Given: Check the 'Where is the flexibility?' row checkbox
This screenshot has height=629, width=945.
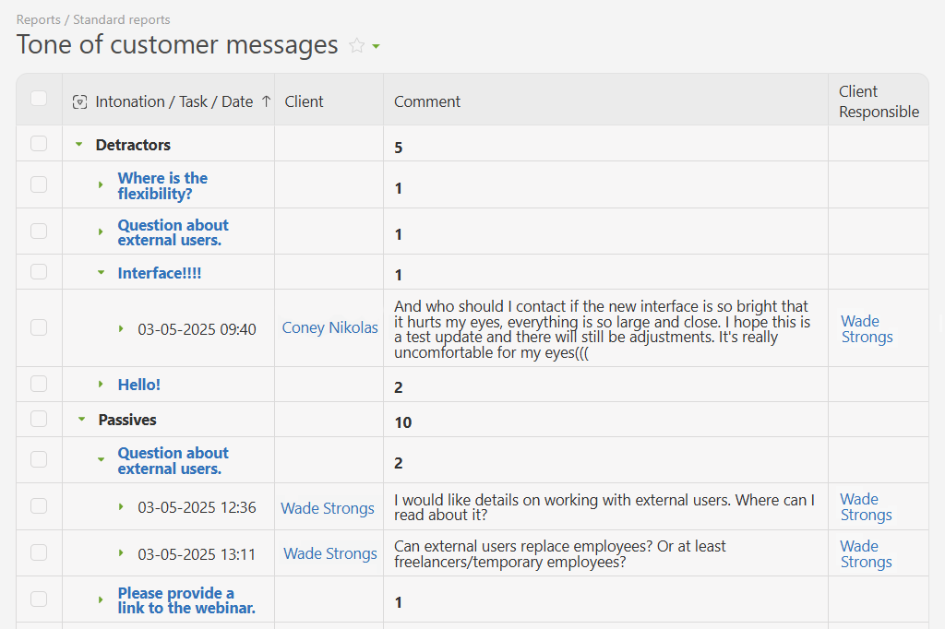Looking at the screenshot, I should 39,184.
